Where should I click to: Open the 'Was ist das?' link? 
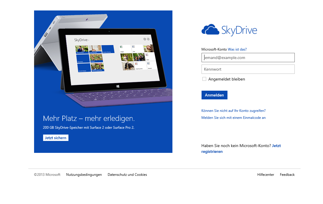237,49
